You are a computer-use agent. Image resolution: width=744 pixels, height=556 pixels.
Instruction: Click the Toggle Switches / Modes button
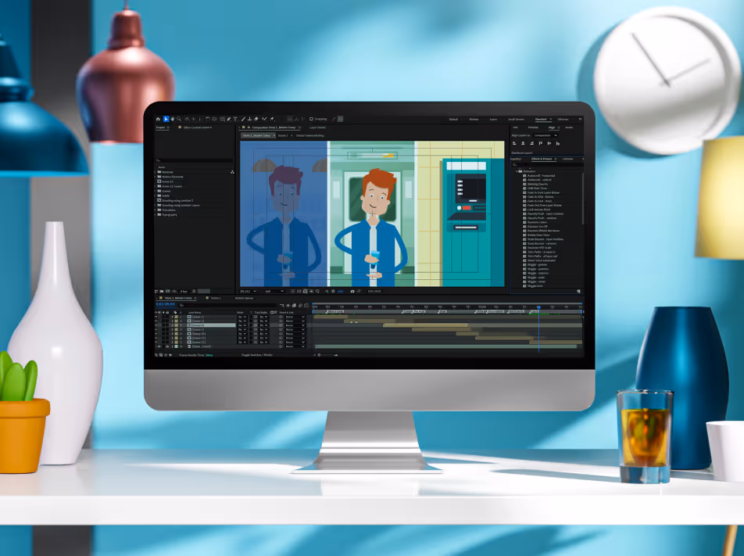(258, 354)
